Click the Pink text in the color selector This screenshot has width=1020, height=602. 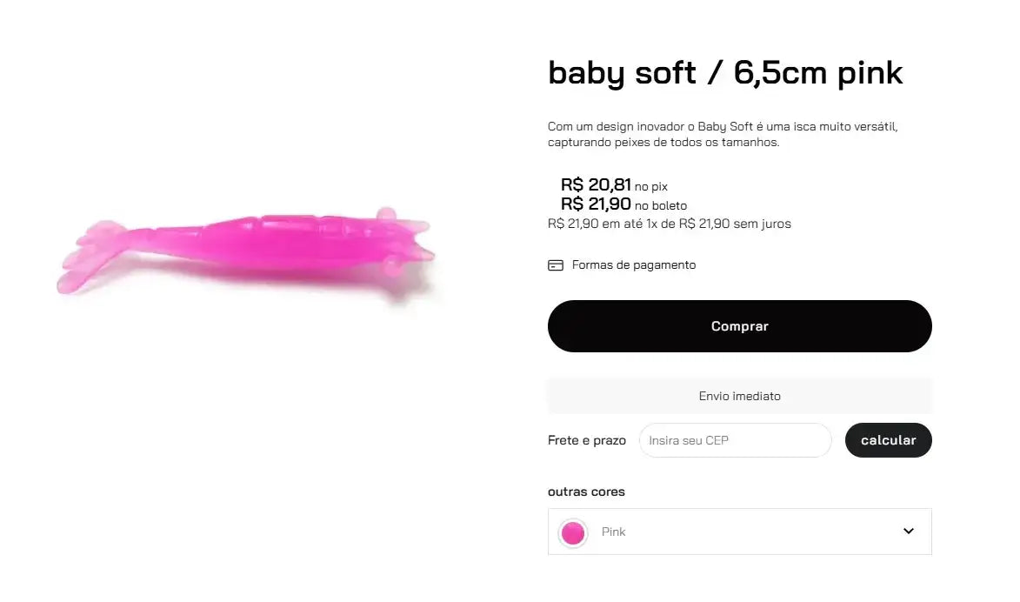613,532
